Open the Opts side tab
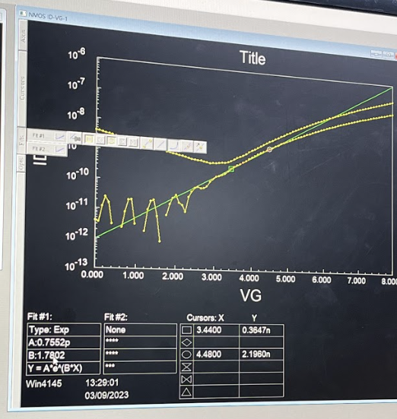397x419 pixels. click(21, 163)
